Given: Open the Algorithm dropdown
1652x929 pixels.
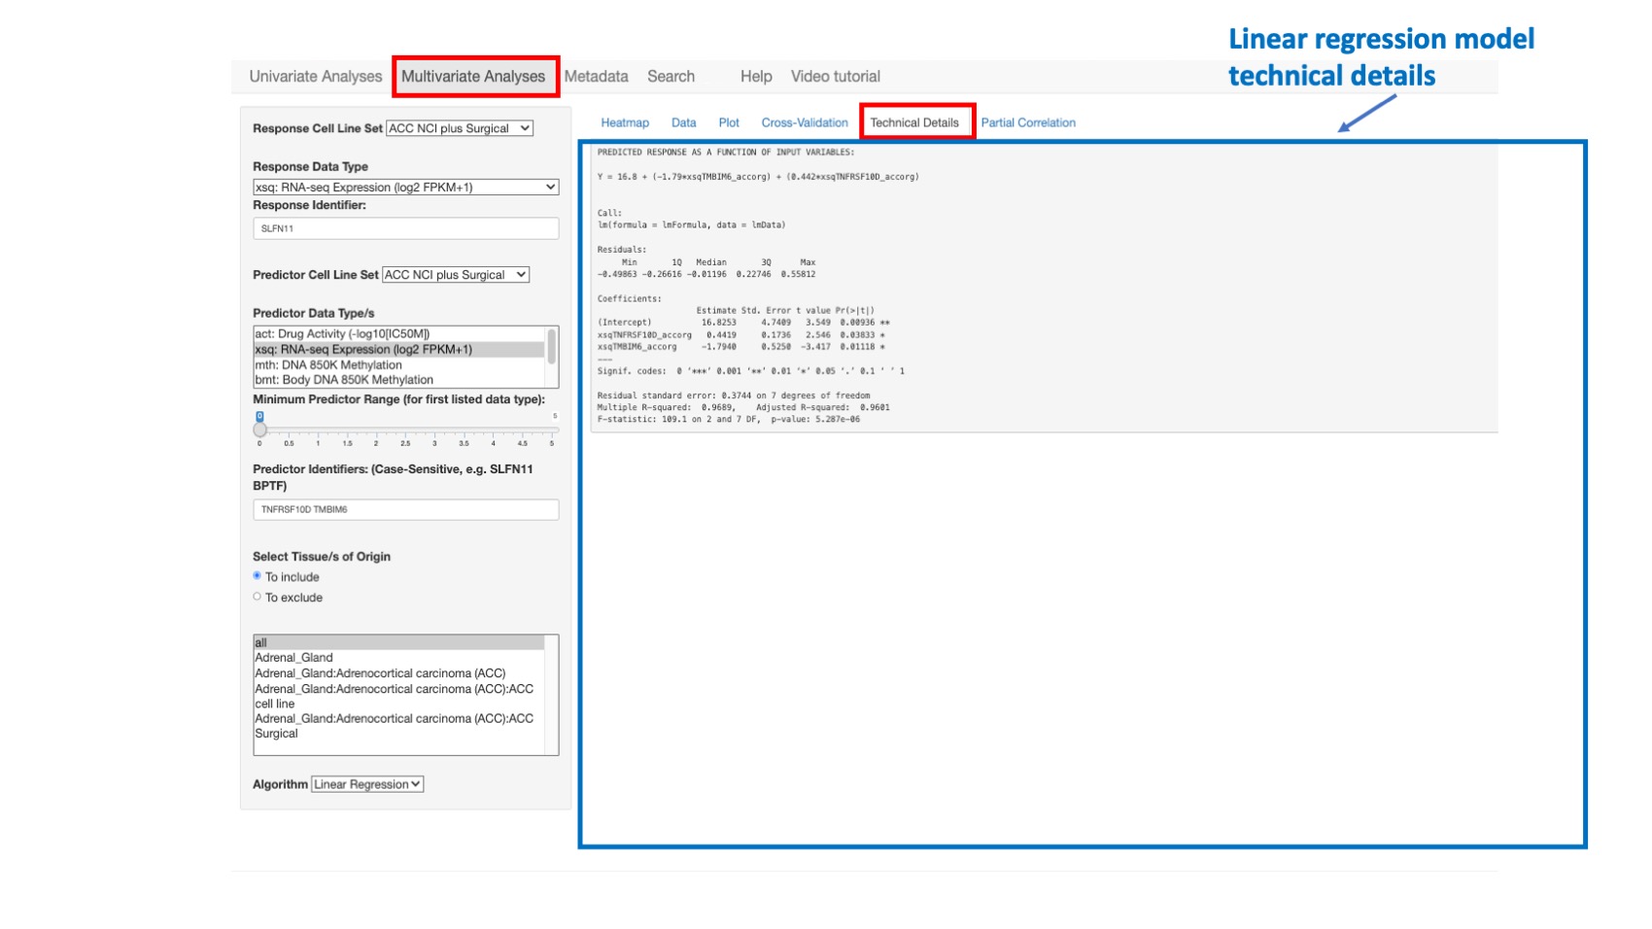Looking at the screenshot, I should click(366, 784).
